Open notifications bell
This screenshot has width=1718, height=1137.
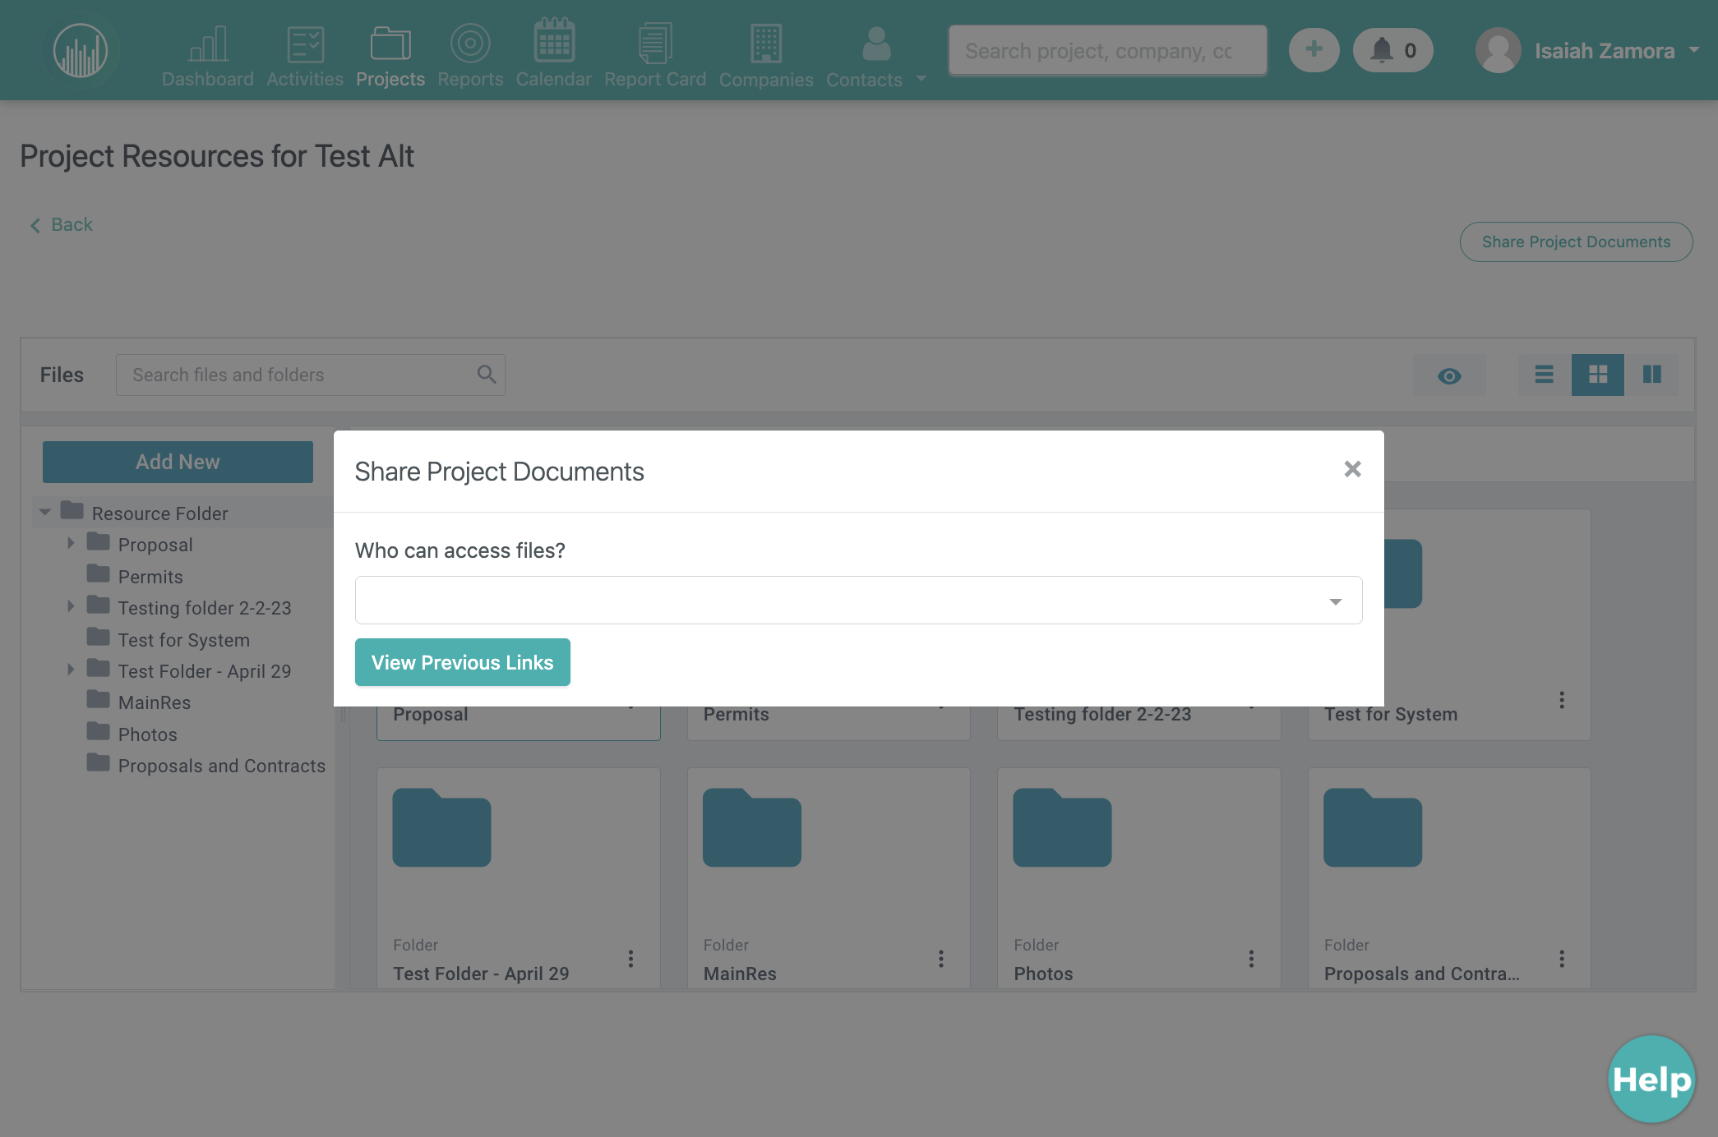pyautogui.click(x=1392, y=50)
